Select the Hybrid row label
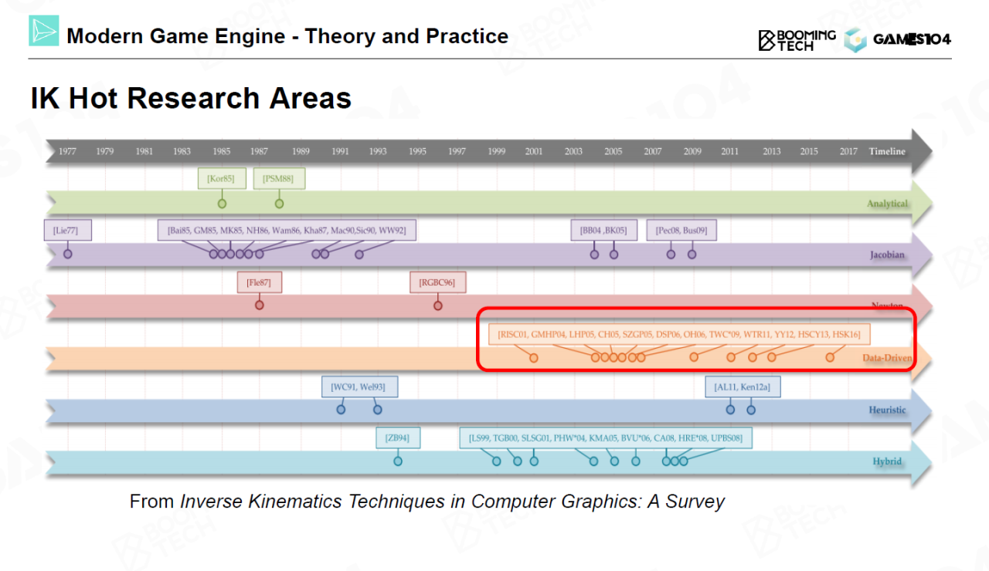 [x=887, y=461]
